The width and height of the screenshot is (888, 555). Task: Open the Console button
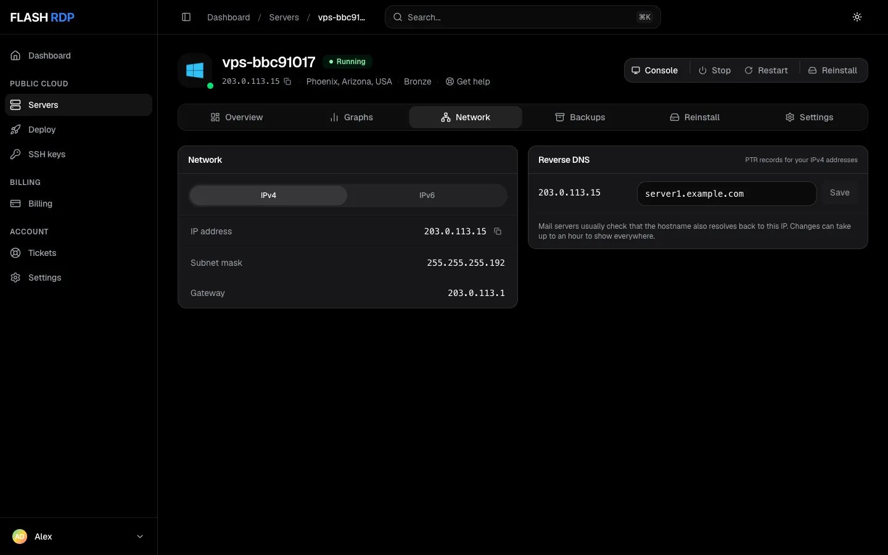655,70
